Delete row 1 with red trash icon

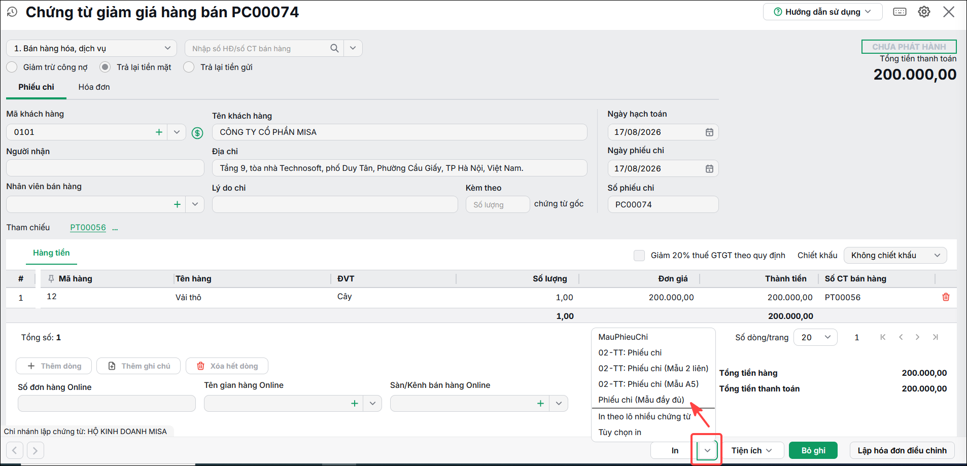[946, 297]
